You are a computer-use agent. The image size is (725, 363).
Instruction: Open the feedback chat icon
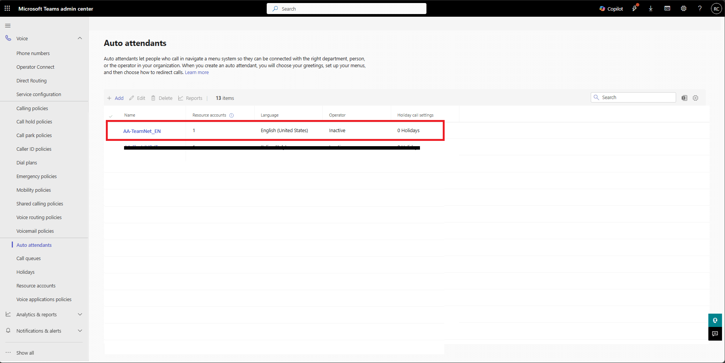pos(715,334)
